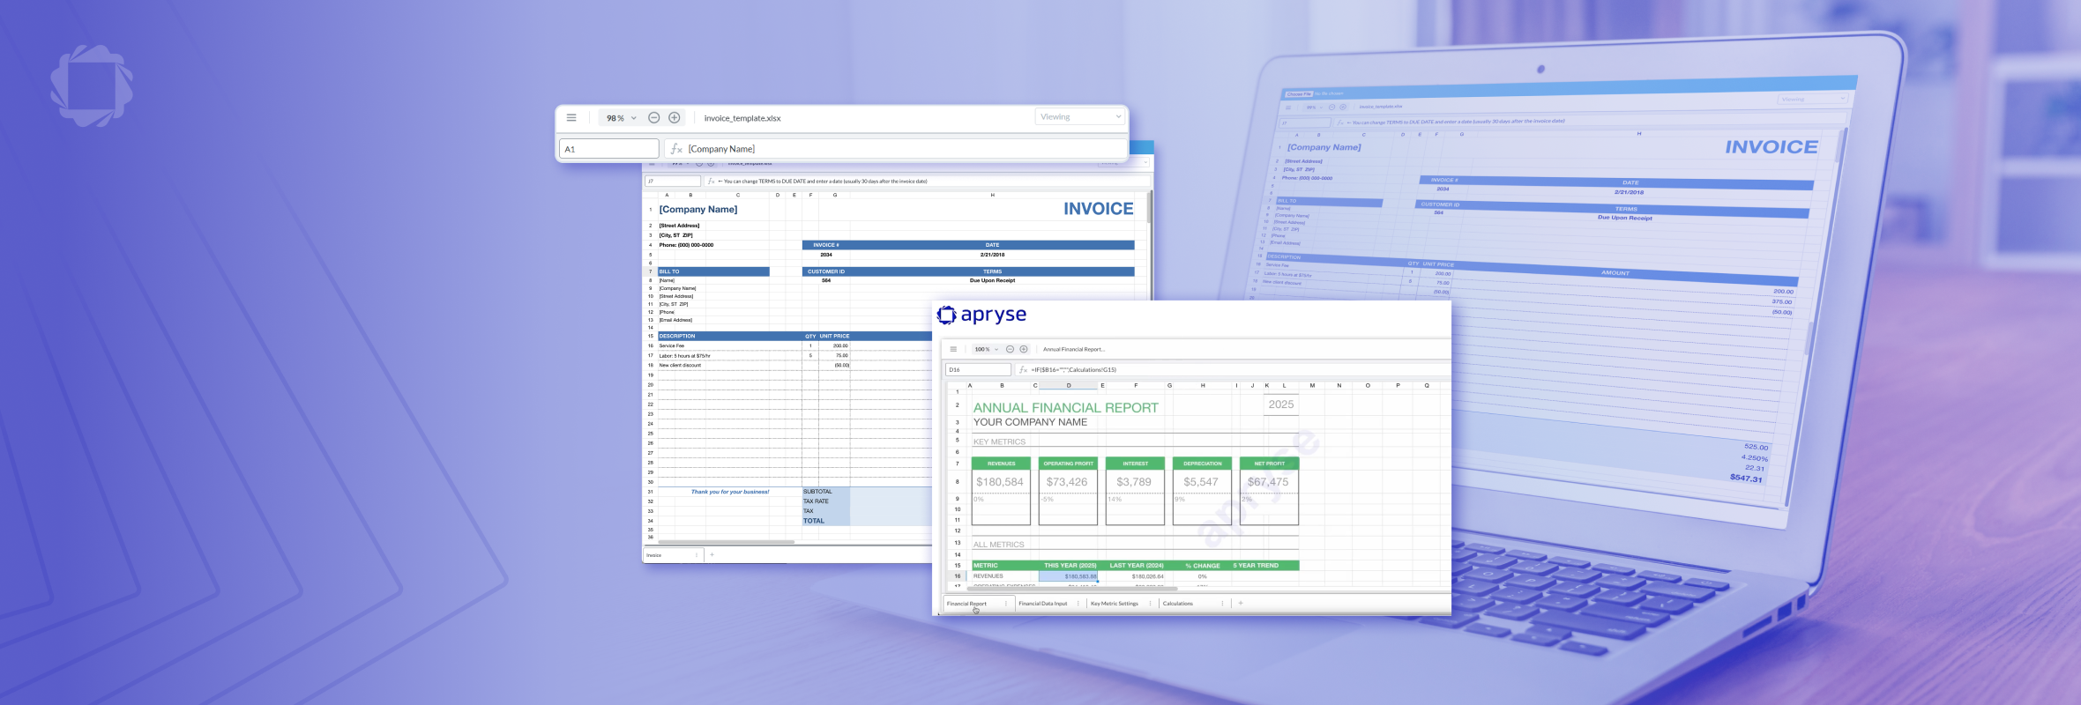Zoom in with the plus icon beside 98 %

pos(675,117)
